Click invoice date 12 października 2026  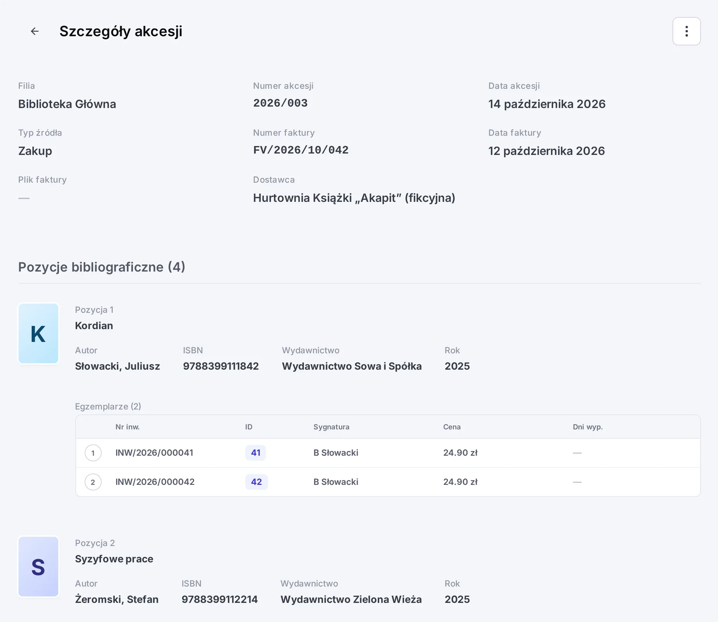[x=546, y=151]
